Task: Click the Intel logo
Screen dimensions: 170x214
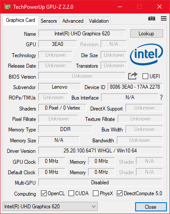Action: 146,55
